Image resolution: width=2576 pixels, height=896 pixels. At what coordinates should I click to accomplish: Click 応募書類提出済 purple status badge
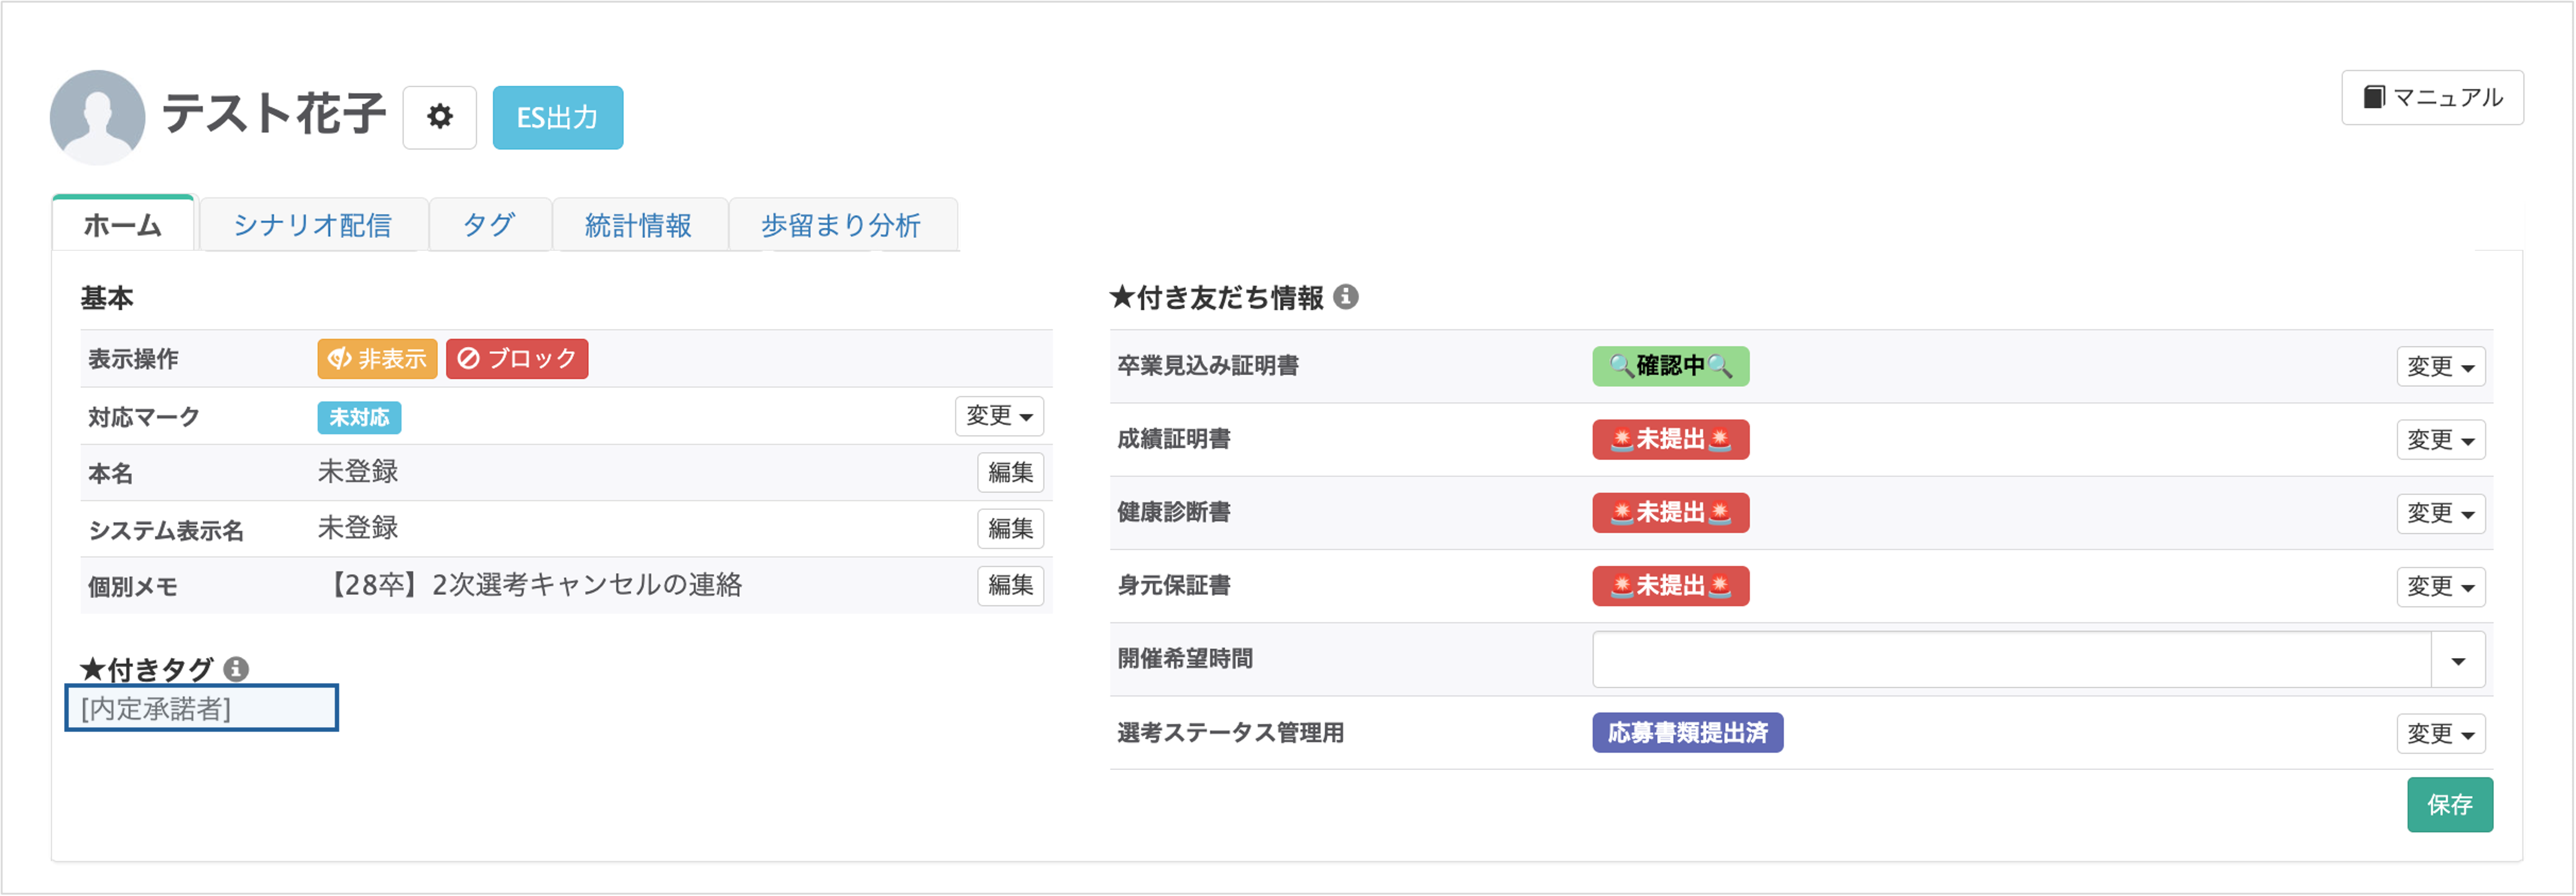(1687, 732)
